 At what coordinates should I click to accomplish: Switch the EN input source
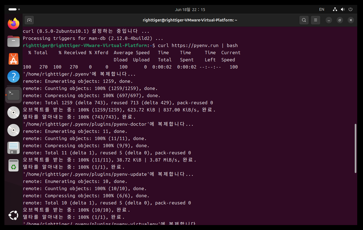322,9
